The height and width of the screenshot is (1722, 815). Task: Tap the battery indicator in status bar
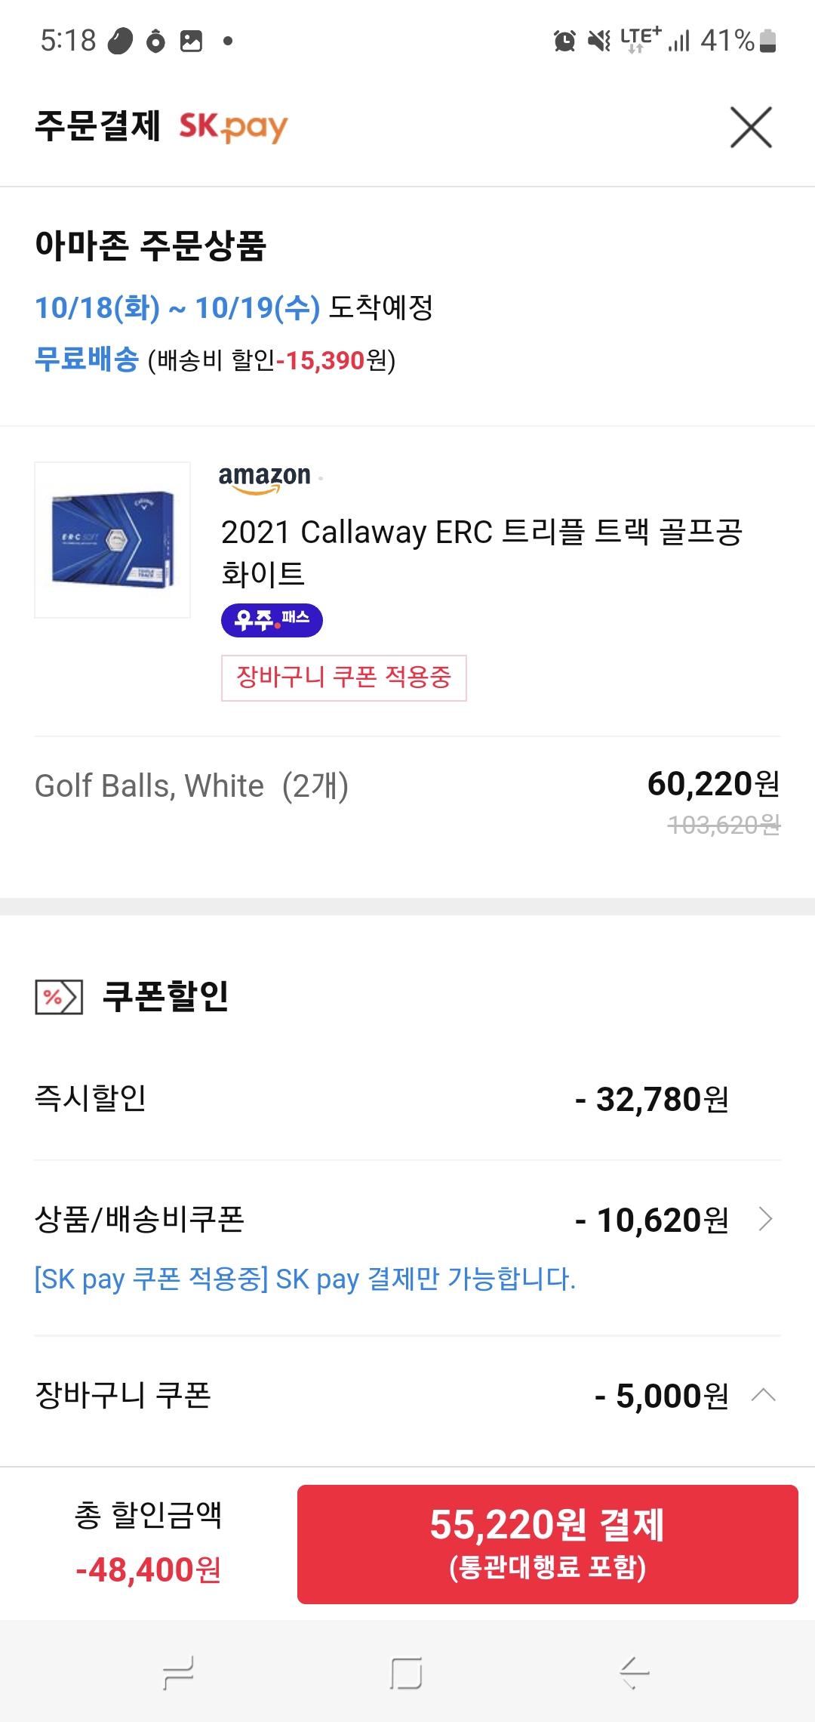tap(767, 40)
